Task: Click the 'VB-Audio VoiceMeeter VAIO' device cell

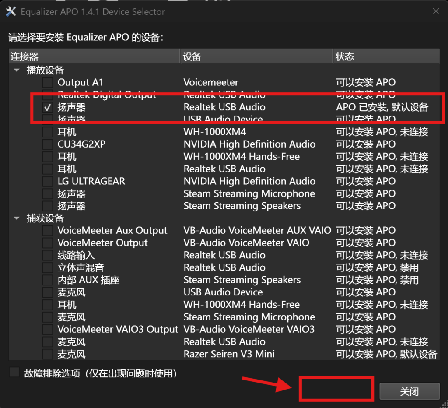Action: [246, 243]
